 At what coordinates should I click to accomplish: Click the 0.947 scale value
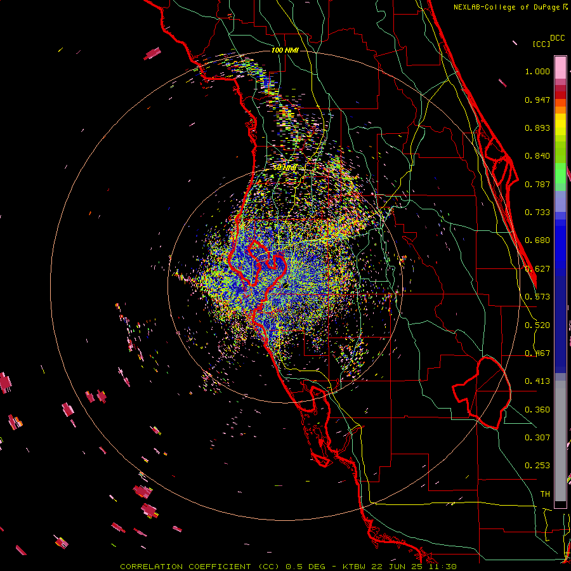(537, 100)
